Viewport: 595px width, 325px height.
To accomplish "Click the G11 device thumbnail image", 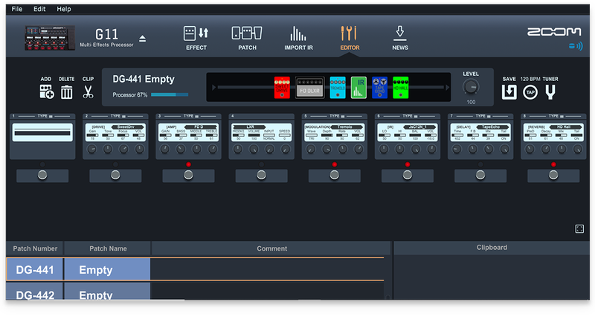I will click(x=50, y=38).
